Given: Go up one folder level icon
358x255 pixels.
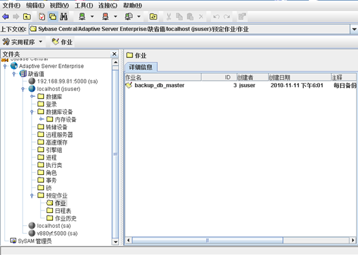Looking at the screenshot, I should [x=27, y=17].
